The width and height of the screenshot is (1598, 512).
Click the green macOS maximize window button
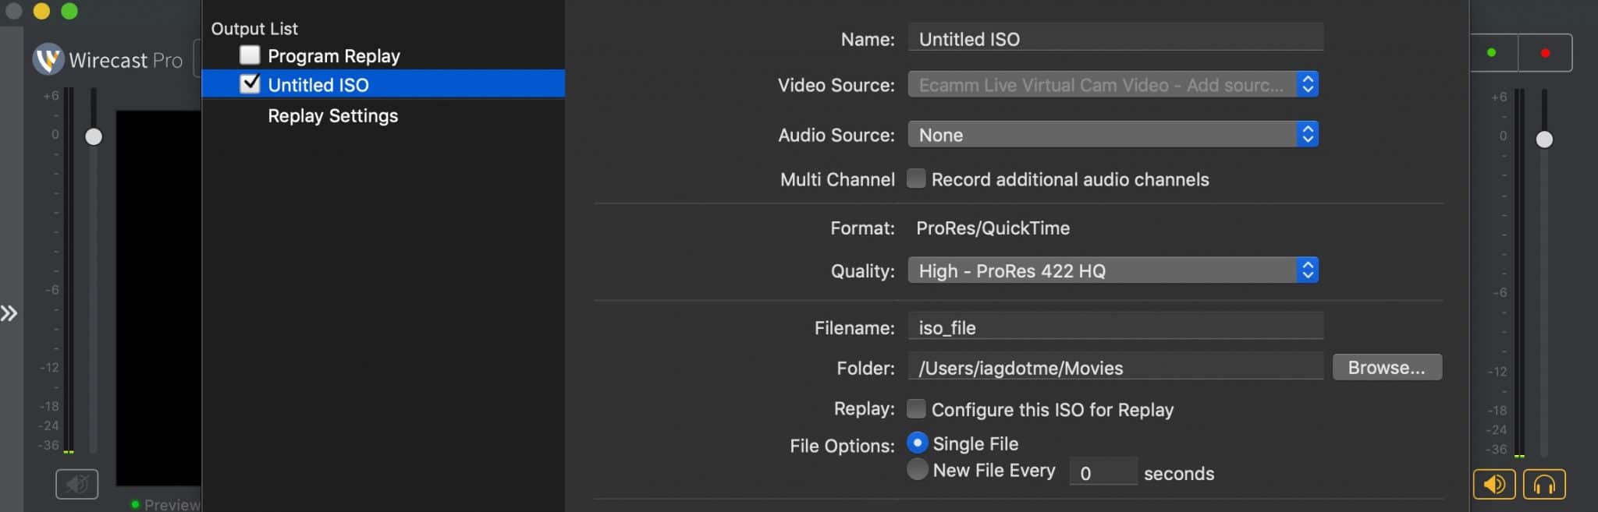click(x=69, y=11)
